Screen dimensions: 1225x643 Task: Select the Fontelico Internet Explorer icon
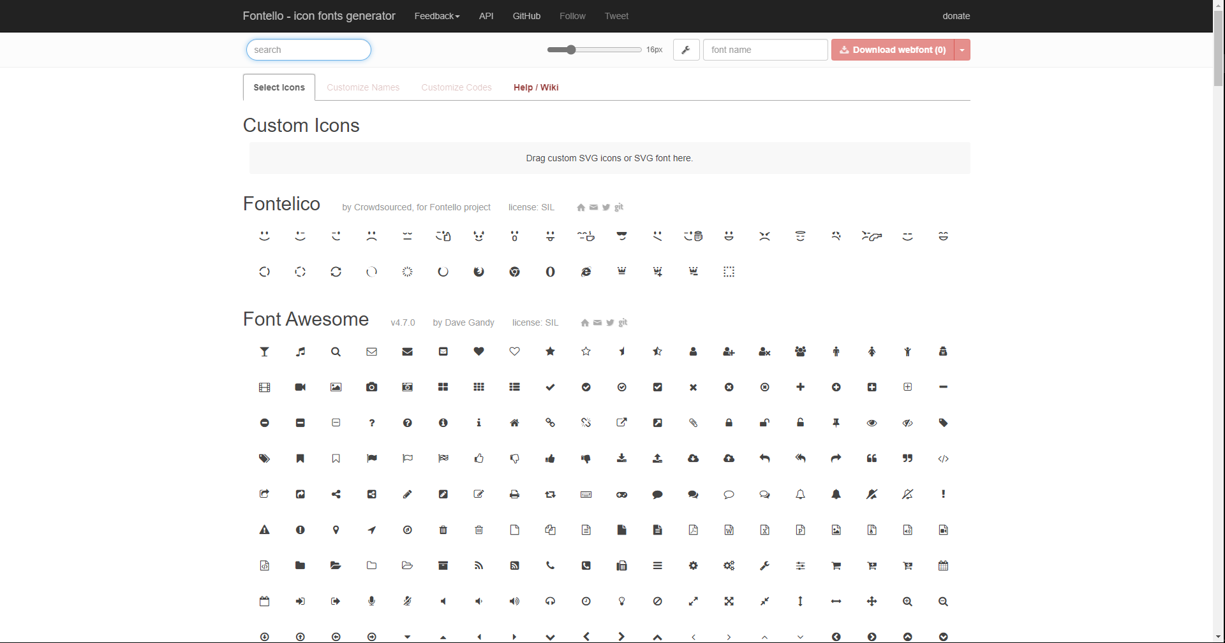[586, 272]
